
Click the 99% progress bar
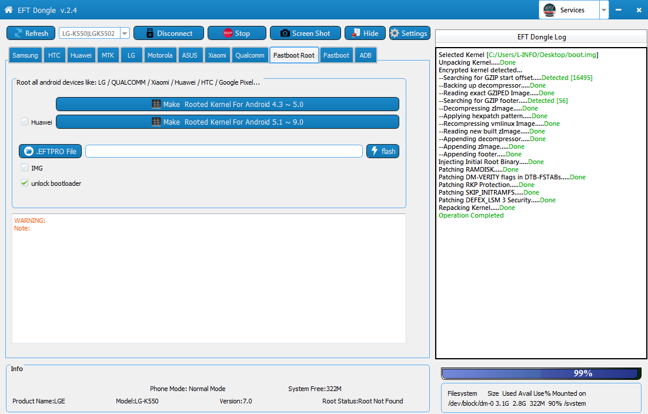541,373
